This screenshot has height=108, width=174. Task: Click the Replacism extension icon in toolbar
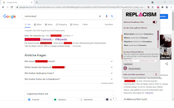pyautogui.click(x=158, y=7)
